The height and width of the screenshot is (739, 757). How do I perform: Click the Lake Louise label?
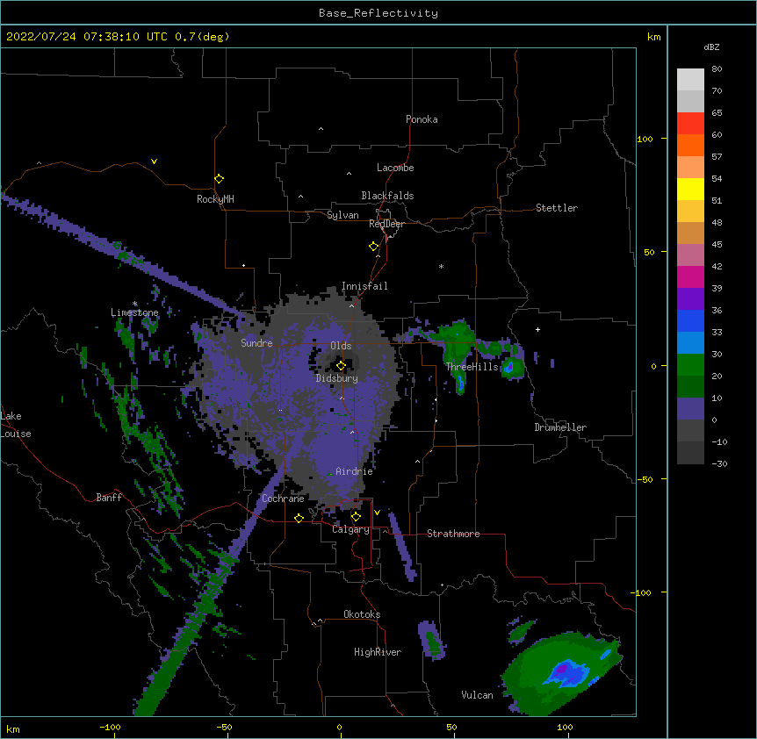point(16,425)
